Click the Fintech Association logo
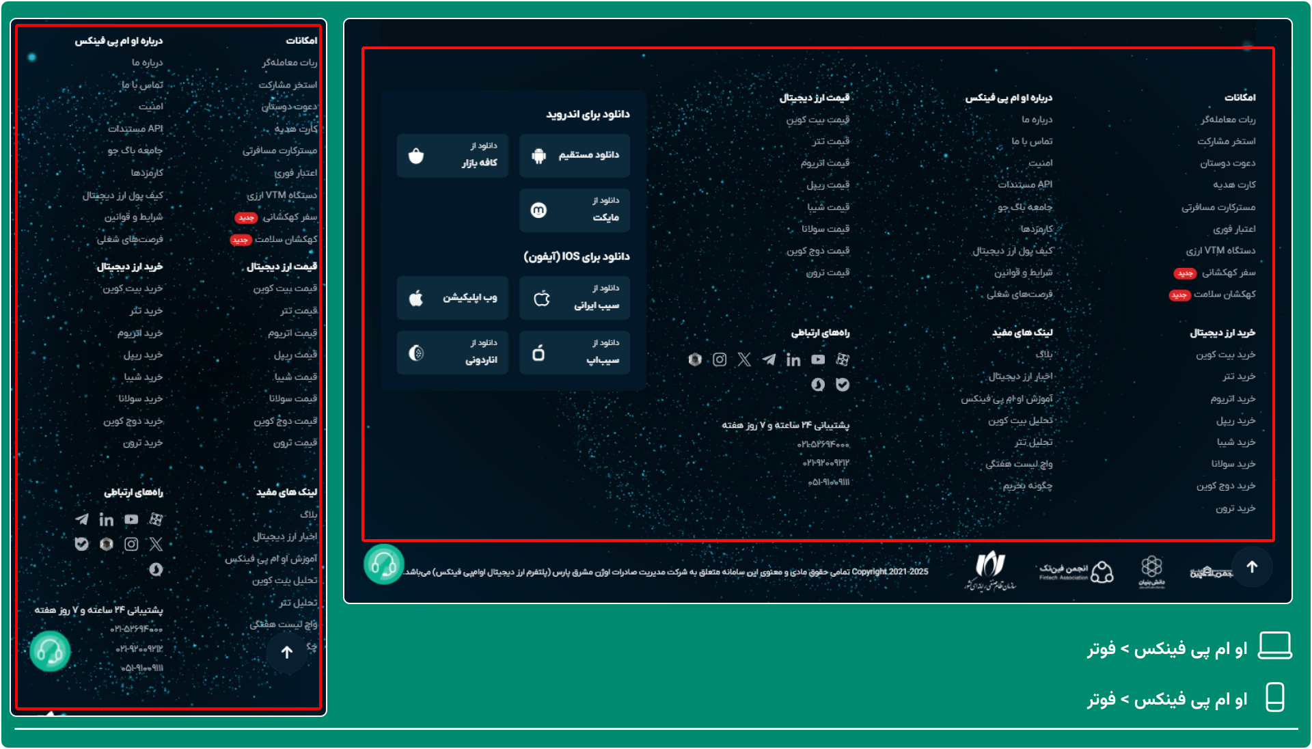Viewport: 1312px width, 749px height. pos(1076,571)
